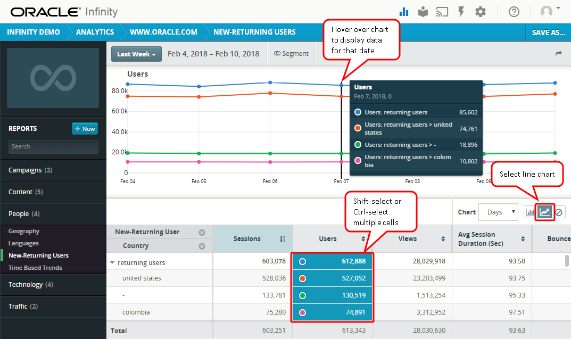Expand the Traffic (2) section
571x339 pixels.
point(53,306)
